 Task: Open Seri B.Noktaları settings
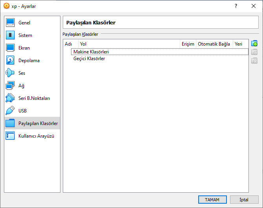click(34, 98)
